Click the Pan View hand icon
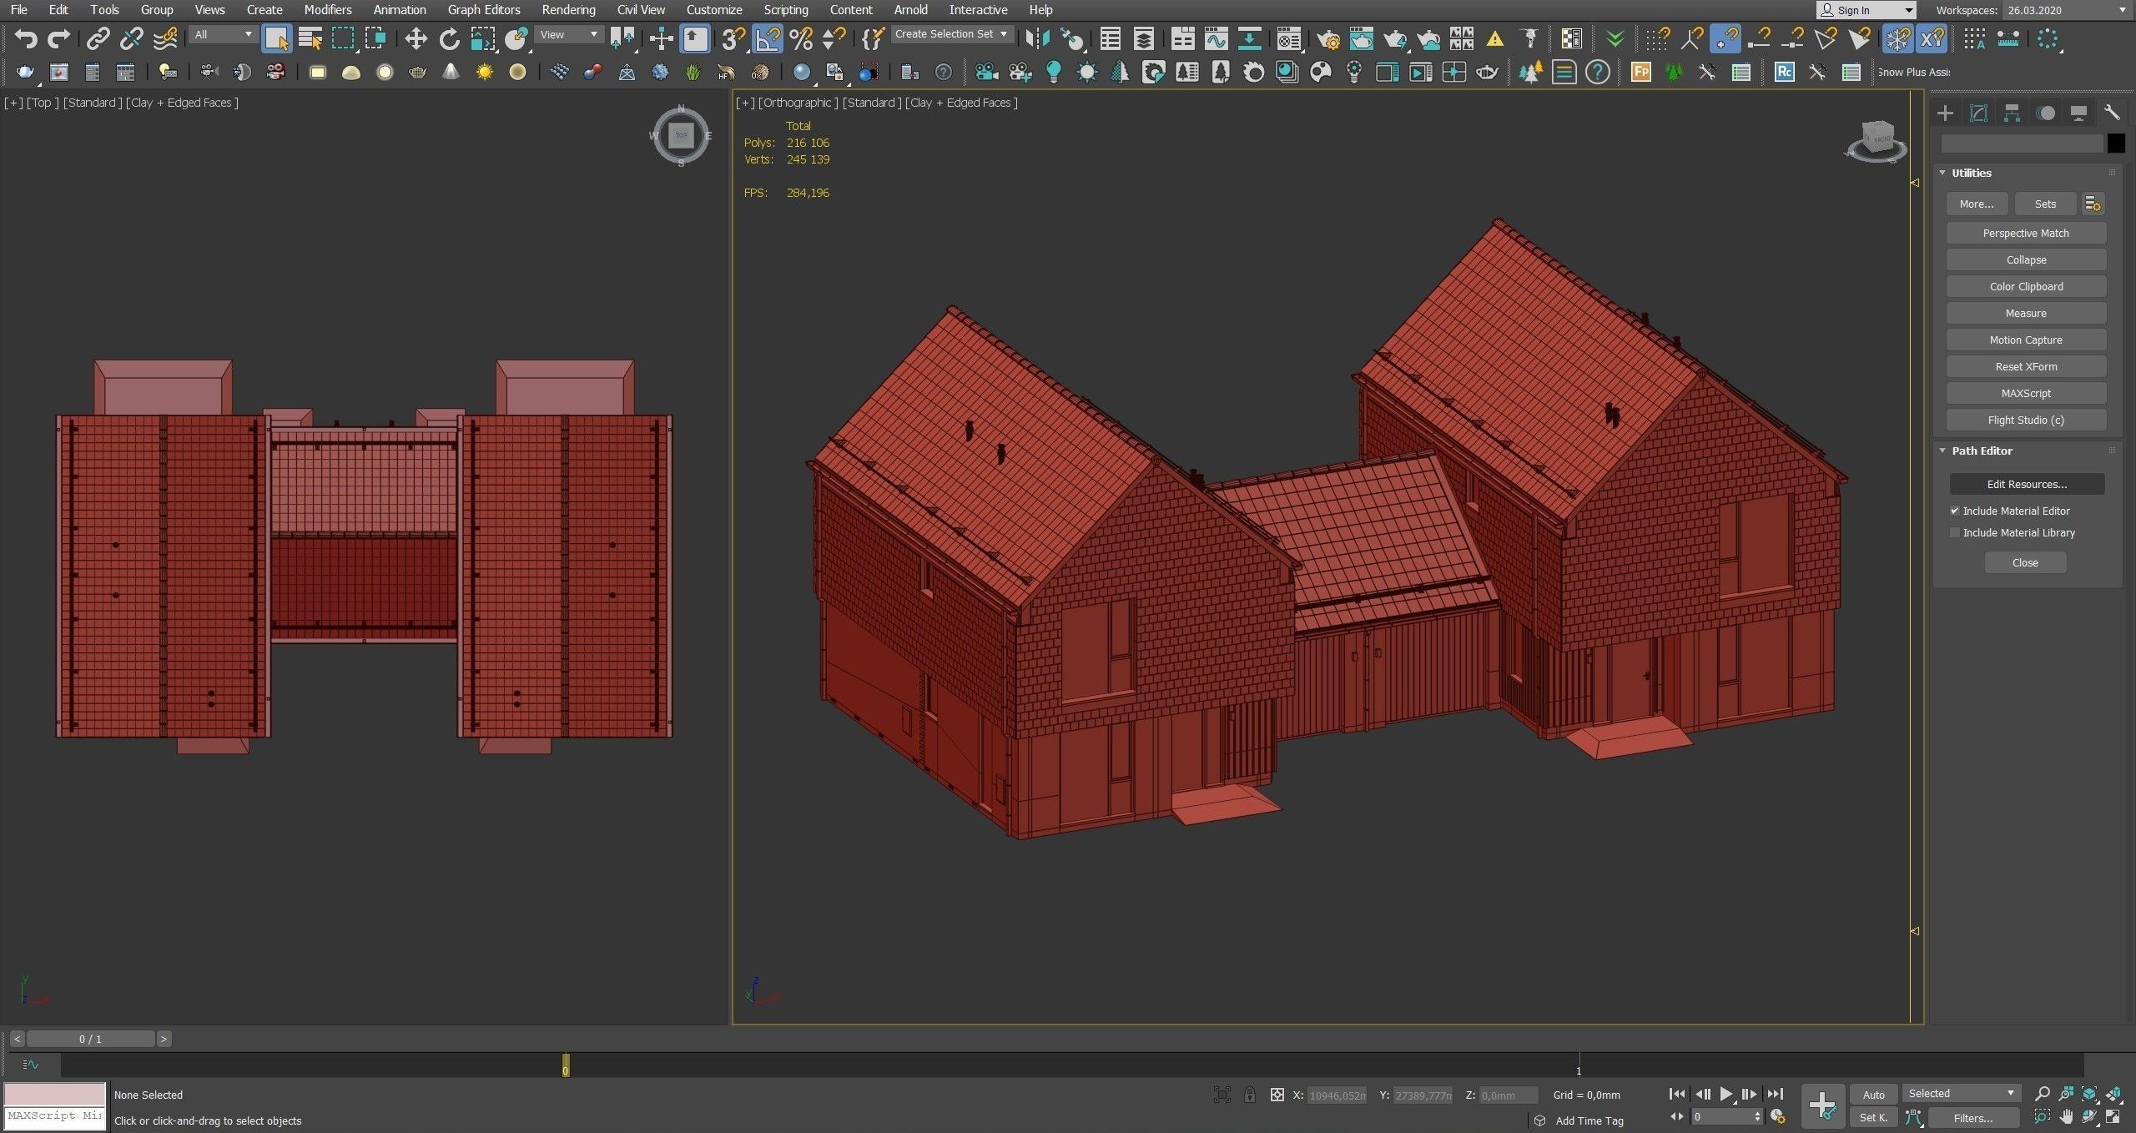The image size is (2136, 1133). coord(2066,1116)
